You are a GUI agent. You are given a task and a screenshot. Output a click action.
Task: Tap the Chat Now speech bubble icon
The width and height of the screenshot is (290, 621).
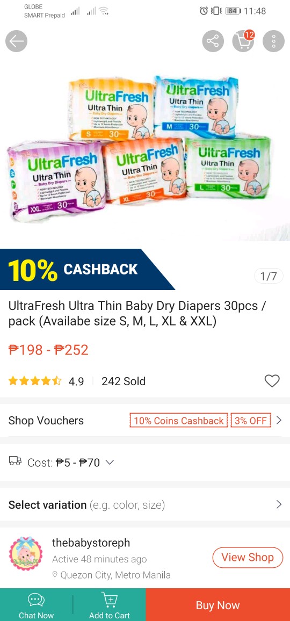[x=36, y=600]
